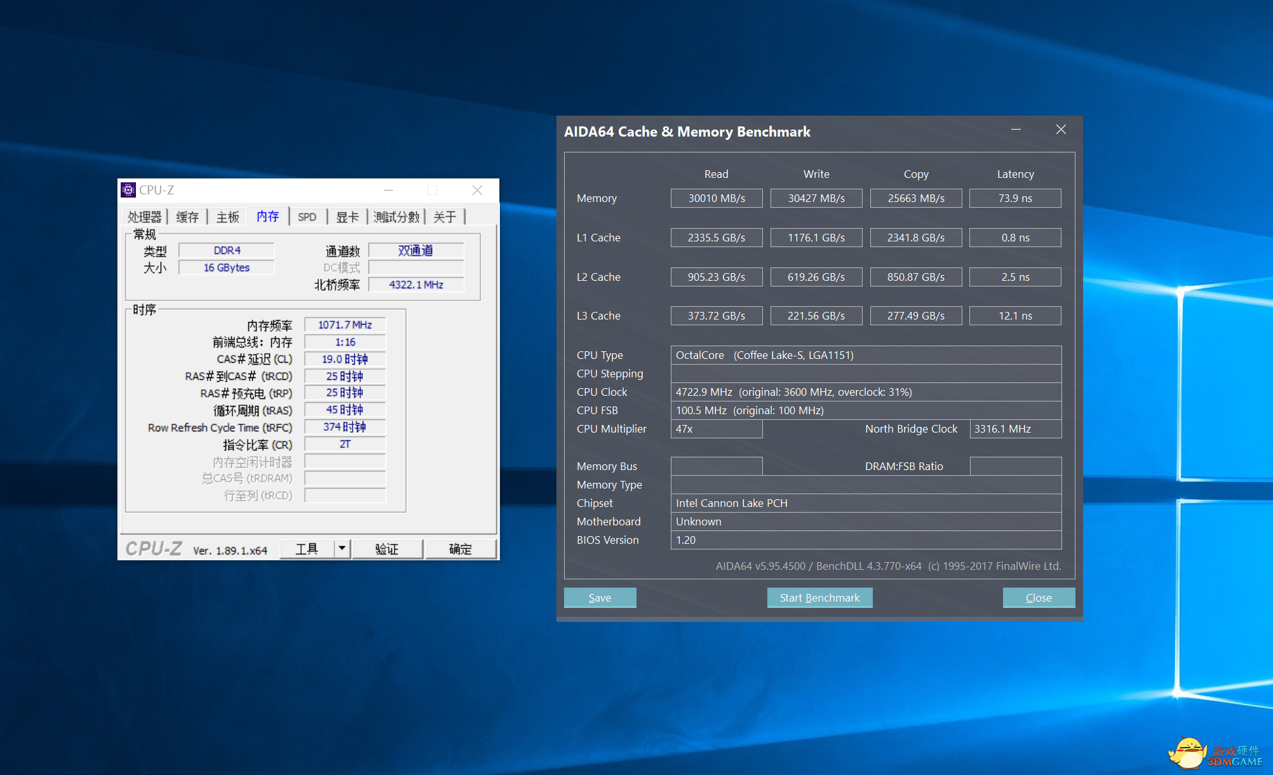The height and width of the screenshot is (775, 1273).
Task: Click the CAS# 延迟 value 19.0 时钟
Action: pyautogui.click(x=345, y=359)
